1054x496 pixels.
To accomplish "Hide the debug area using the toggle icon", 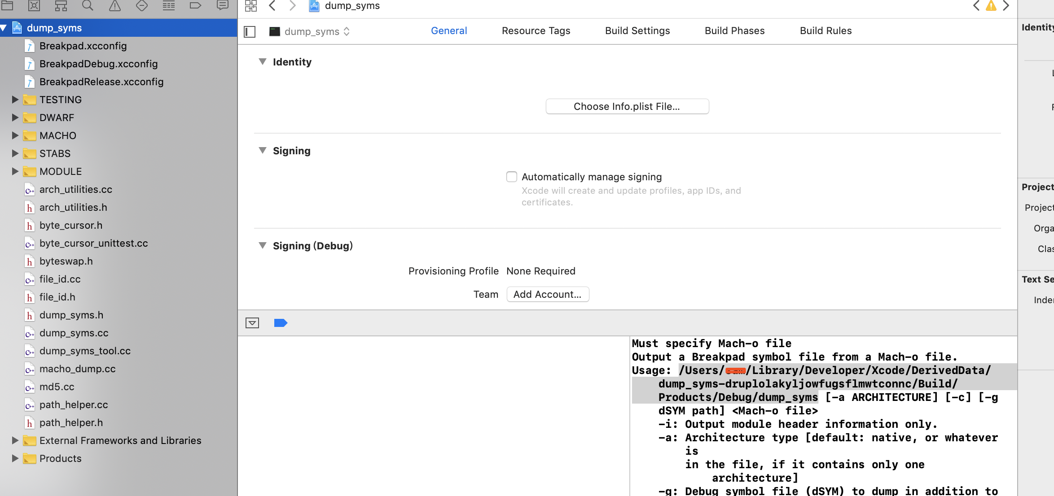I will pyautogui.click(x=252, y=323).
